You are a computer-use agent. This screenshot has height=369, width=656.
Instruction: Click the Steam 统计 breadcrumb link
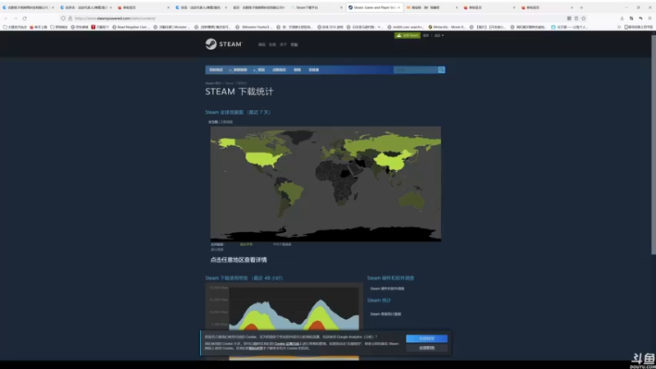pyautogui.click(x=213, y=84)
